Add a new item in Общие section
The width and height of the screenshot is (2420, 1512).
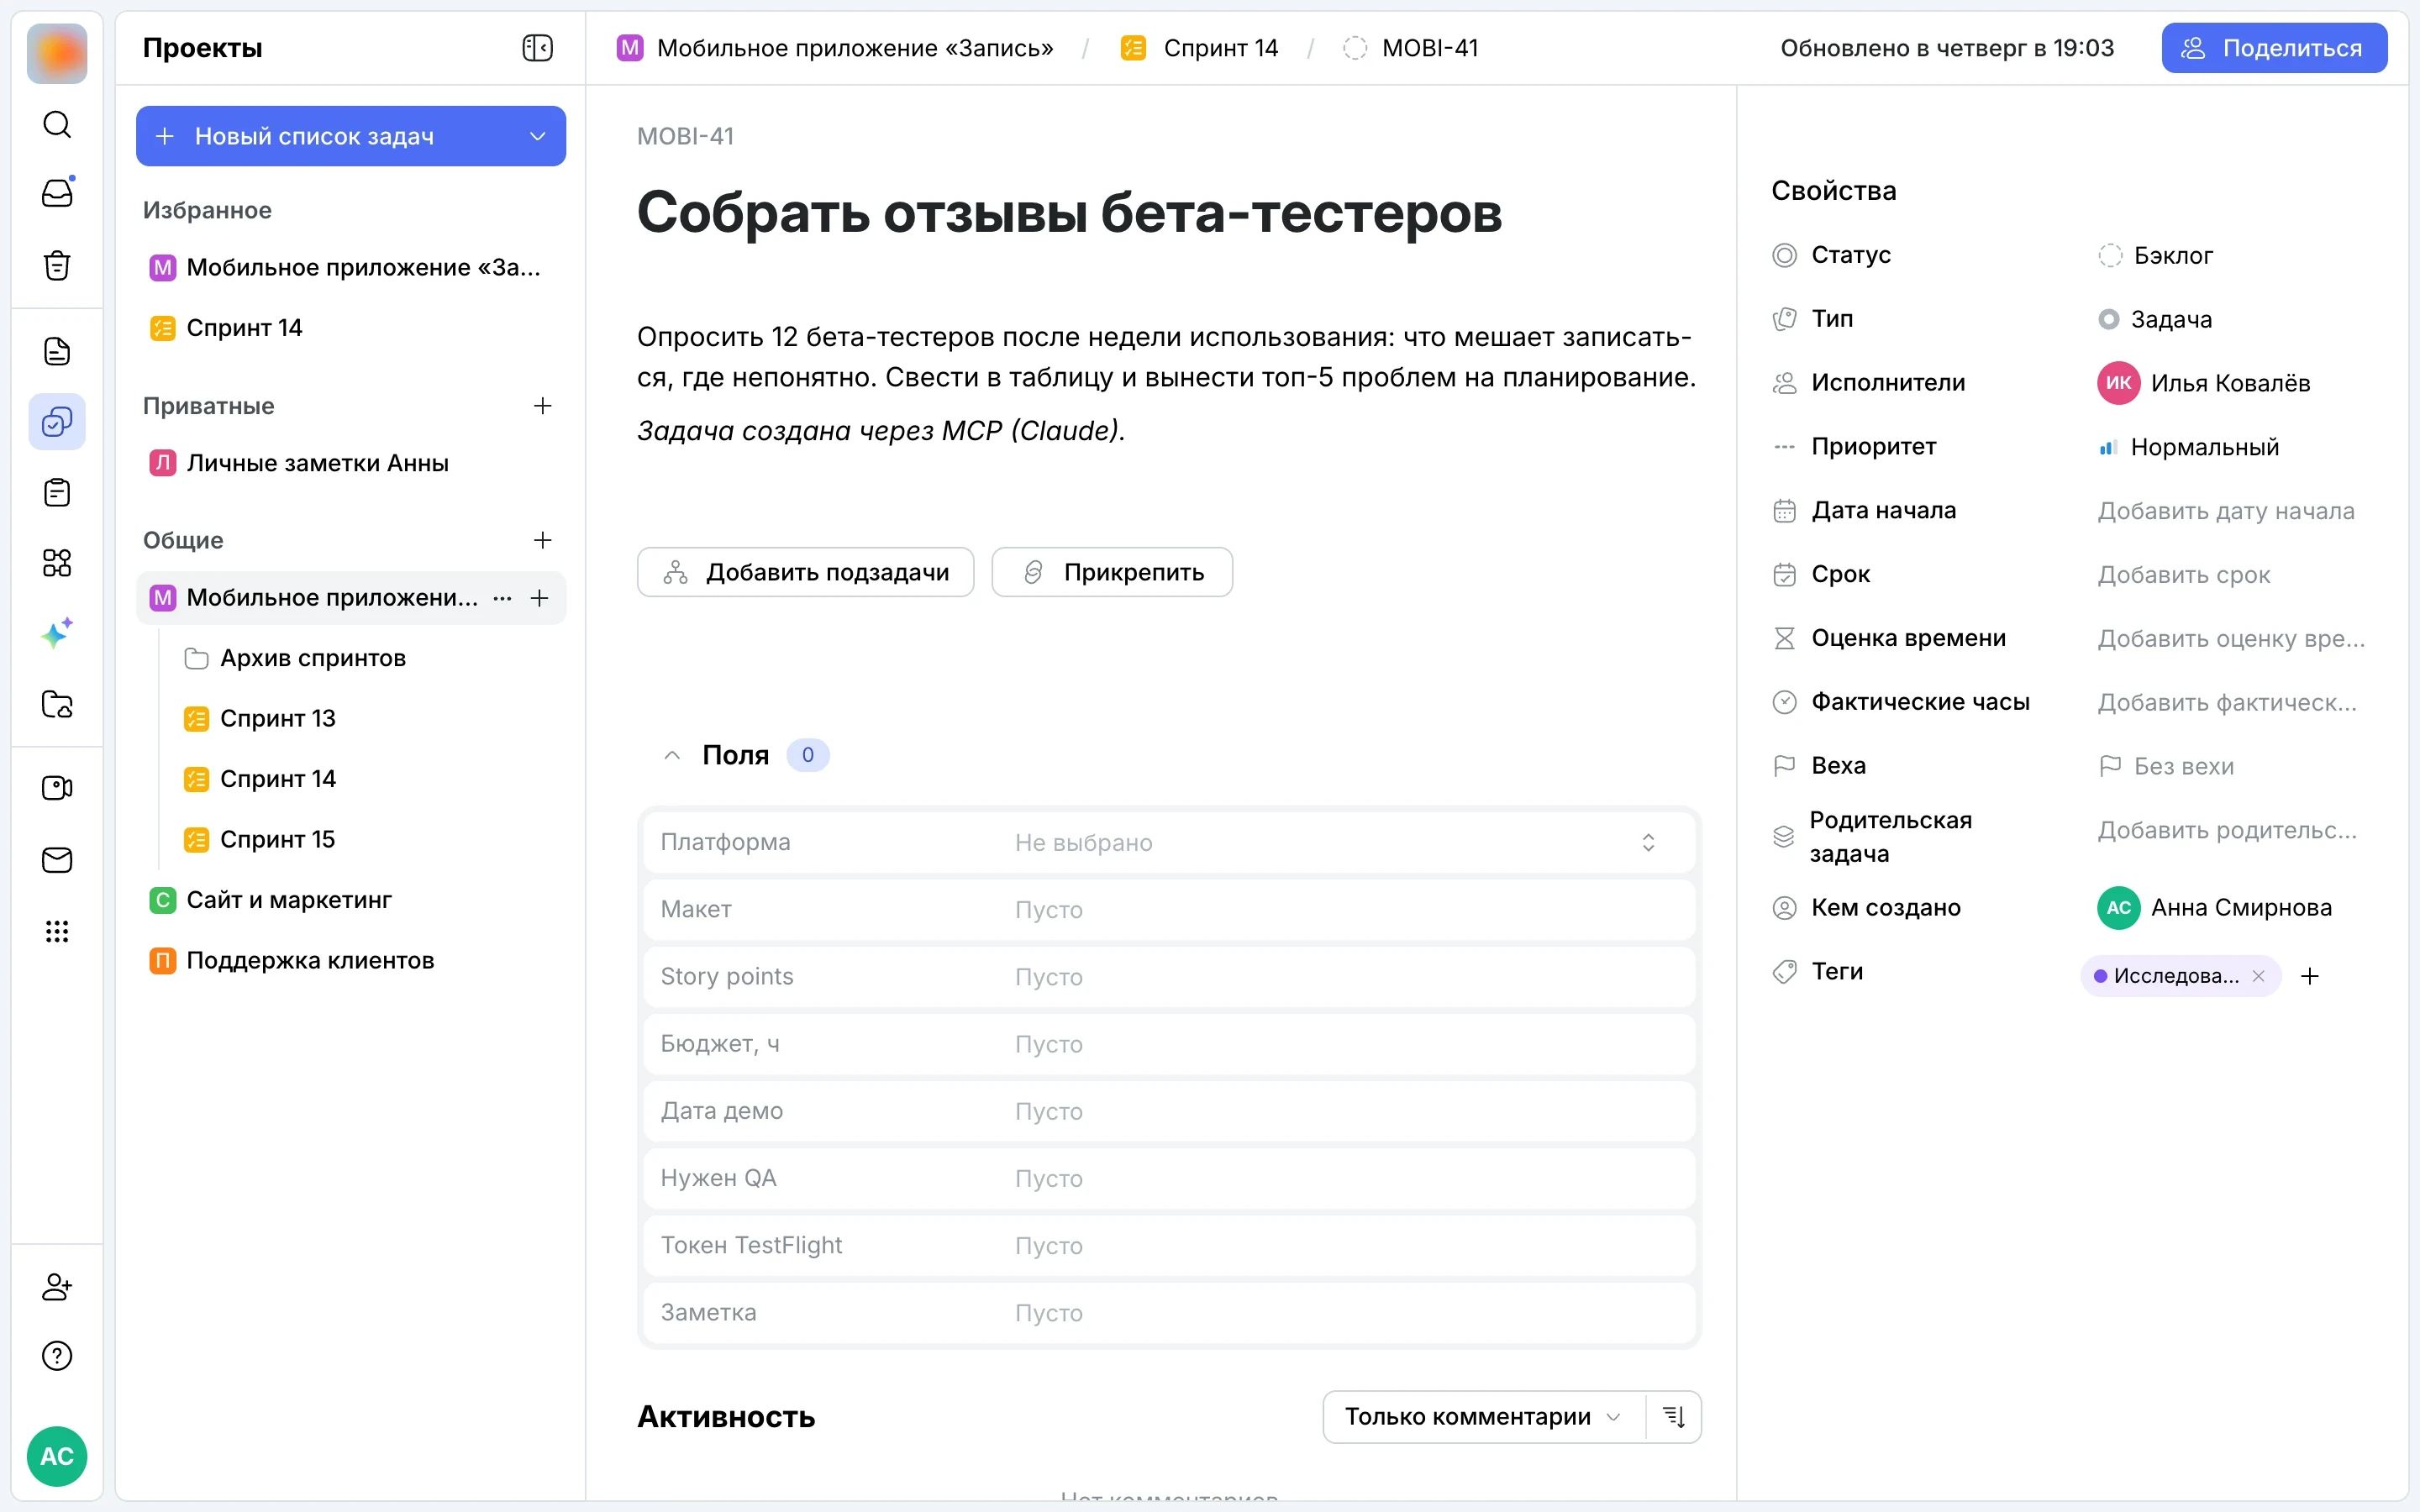[x=542, y=540]
